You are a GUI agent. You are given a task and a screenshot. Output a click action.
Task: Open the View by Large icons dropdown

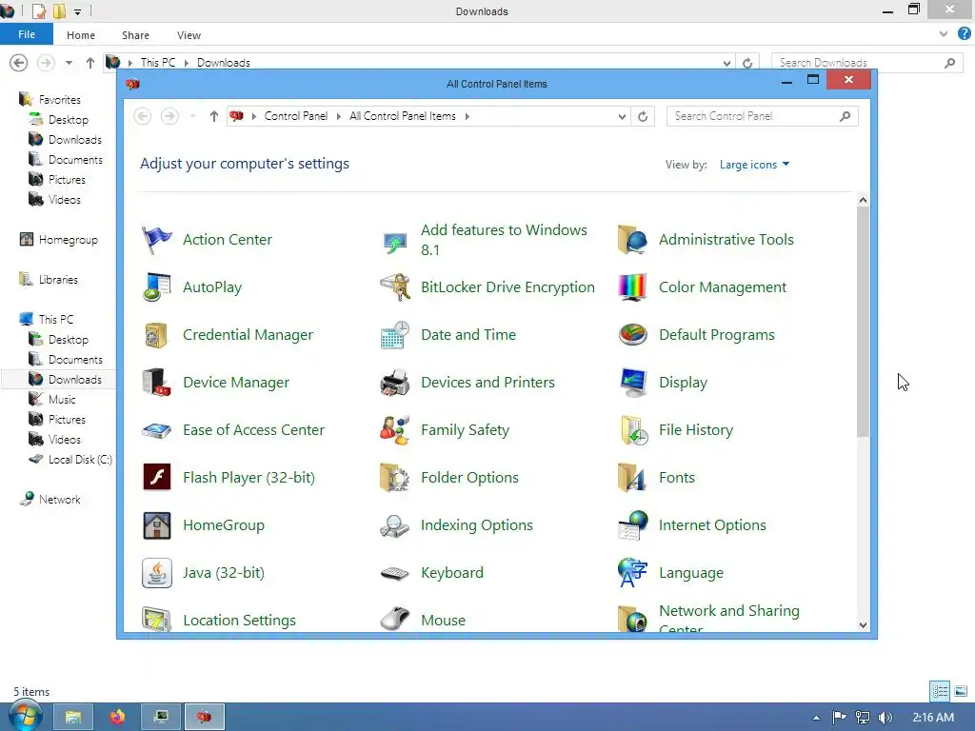(754, 165)
